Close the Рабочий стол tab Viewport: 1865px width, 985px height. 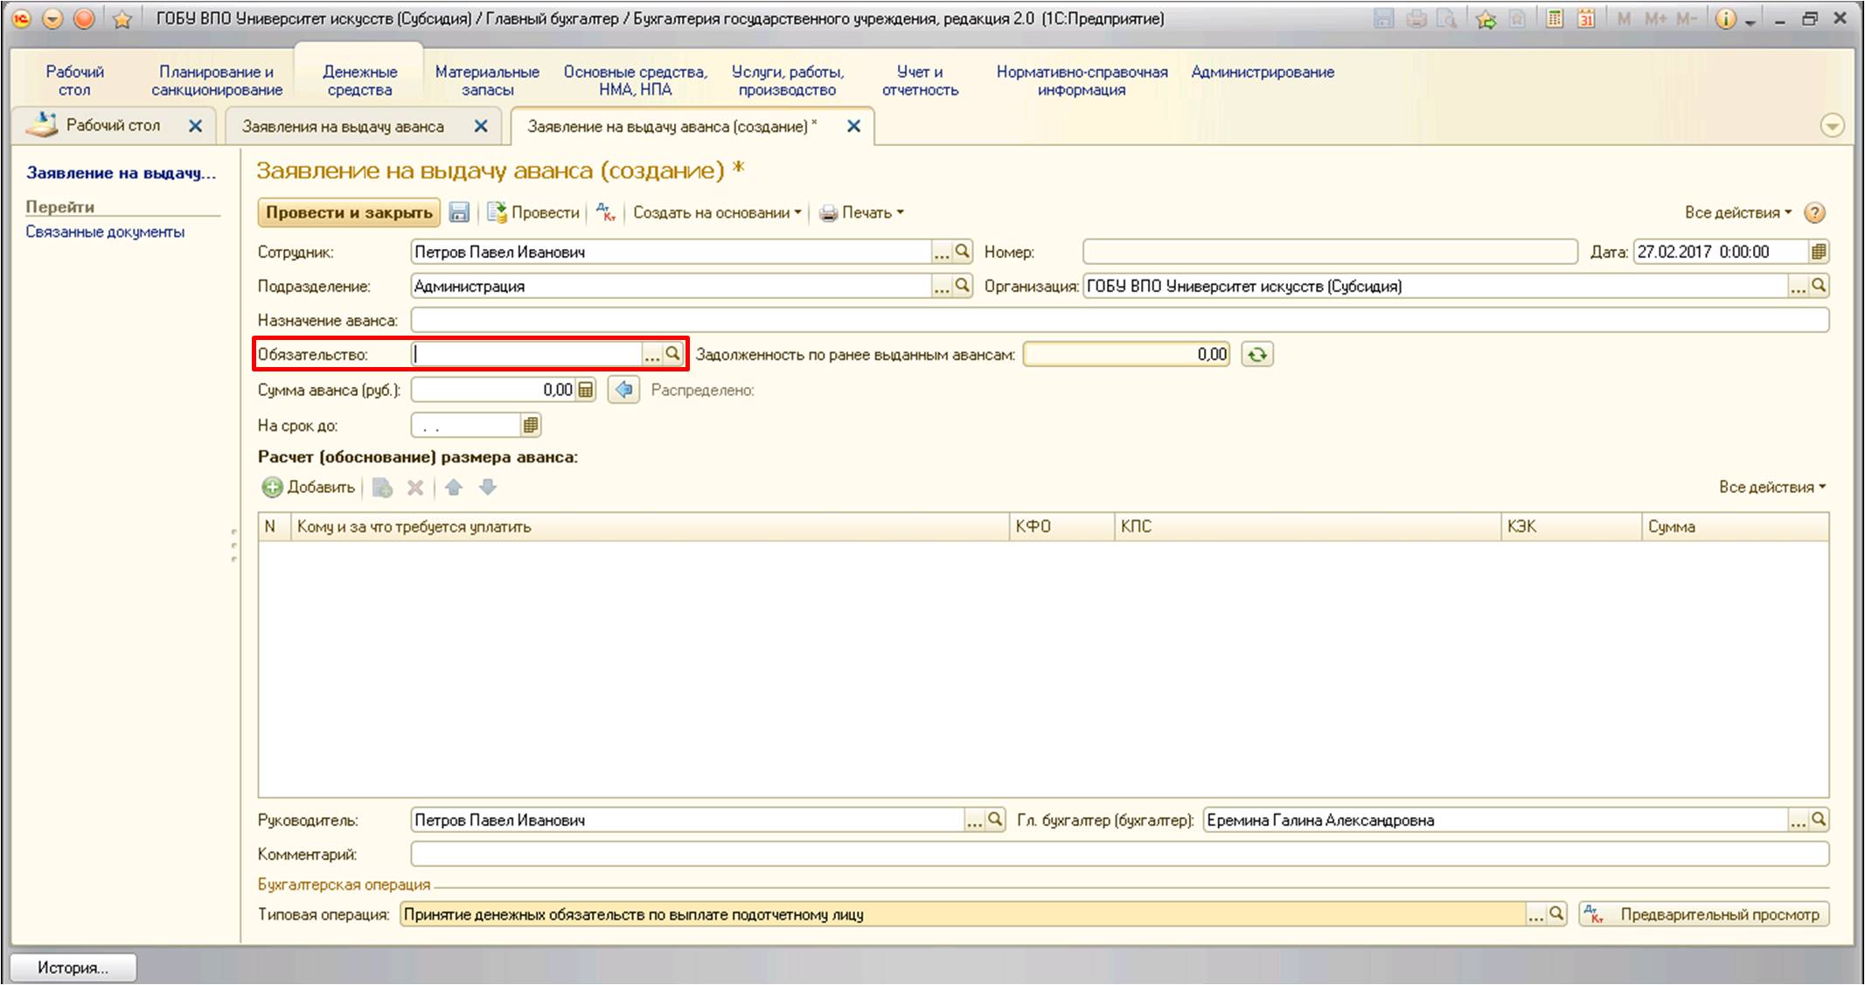point(196,126)
